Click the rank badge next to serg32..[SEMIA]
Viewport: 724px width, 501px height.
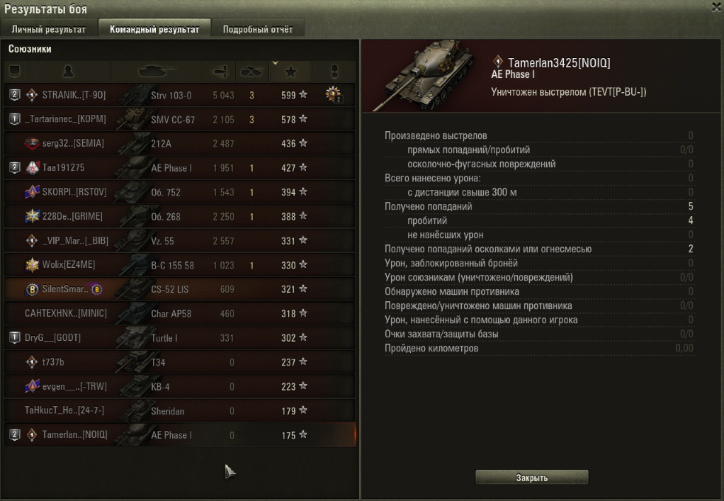32,144
